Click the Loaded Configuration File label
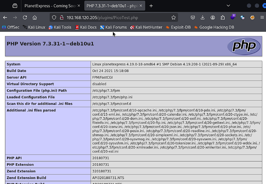266x184 pixels. (x=31, y=97)
